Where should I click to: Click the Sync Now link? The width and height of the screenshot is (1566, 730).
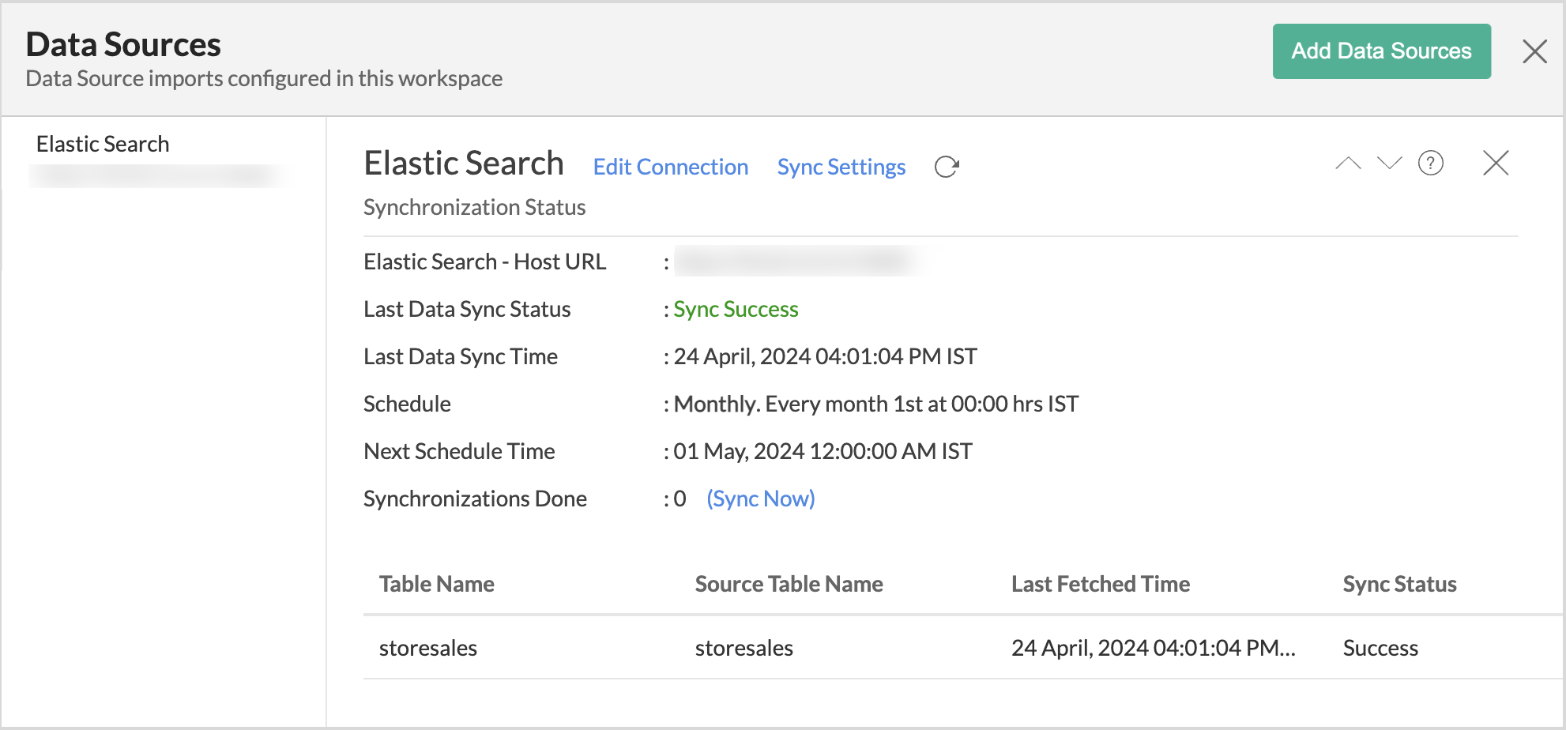(760, 499)
